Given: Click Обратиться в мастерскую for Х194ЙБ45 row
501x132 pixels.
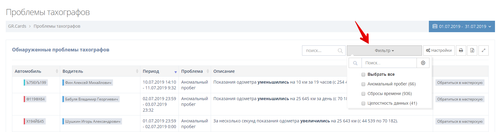Looking at the screenshot, I should (x=460, y=121).
